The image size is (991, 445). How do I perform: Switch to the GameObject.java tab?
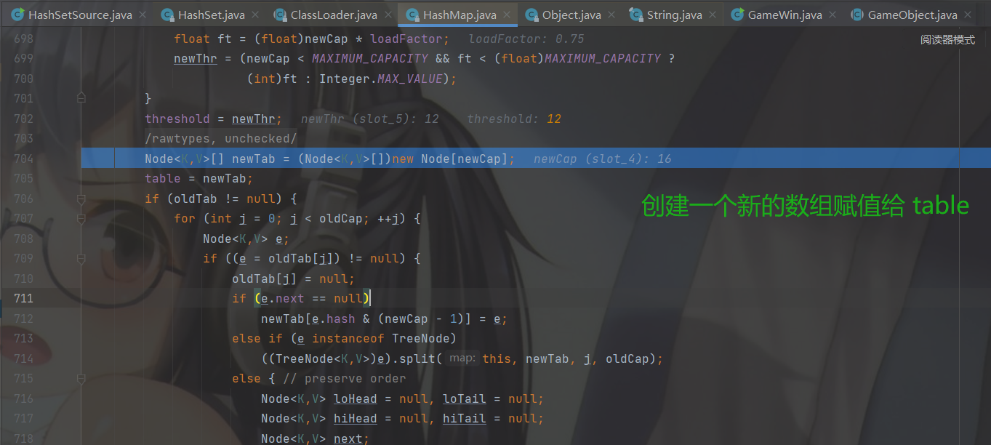pyautogui.click(x=912, y=15)
